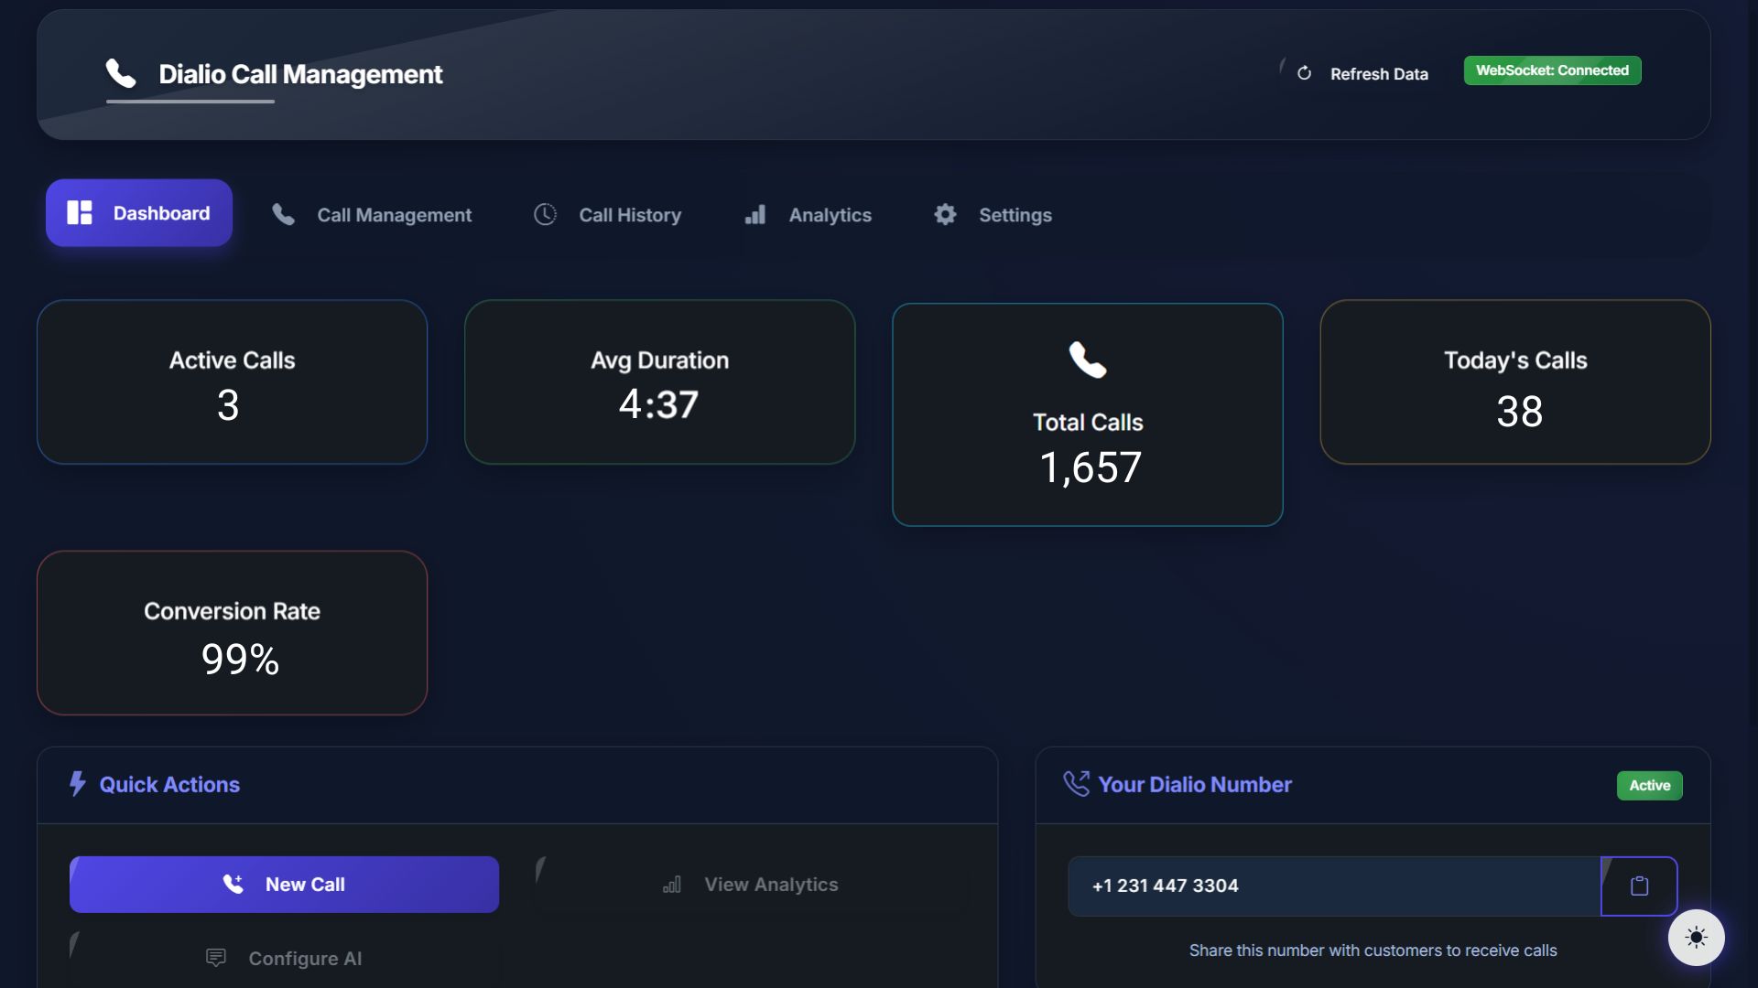Screen dimensions: 1758x988
Task: Select the ringing phone icon by Your Dialio Number
Action: pyautogui.click(x=1077, y=784)
